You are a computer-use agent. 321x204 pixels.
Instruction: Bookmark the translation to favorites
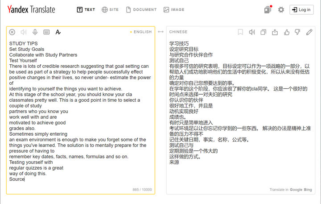(241, 32)
